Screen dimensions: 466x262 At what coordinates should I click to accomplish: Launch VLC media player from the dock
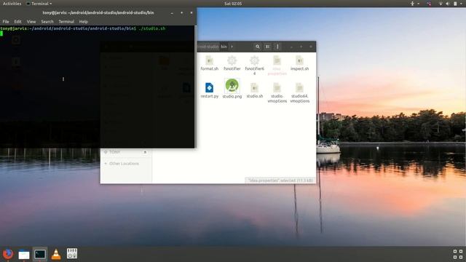coord(56,254)
